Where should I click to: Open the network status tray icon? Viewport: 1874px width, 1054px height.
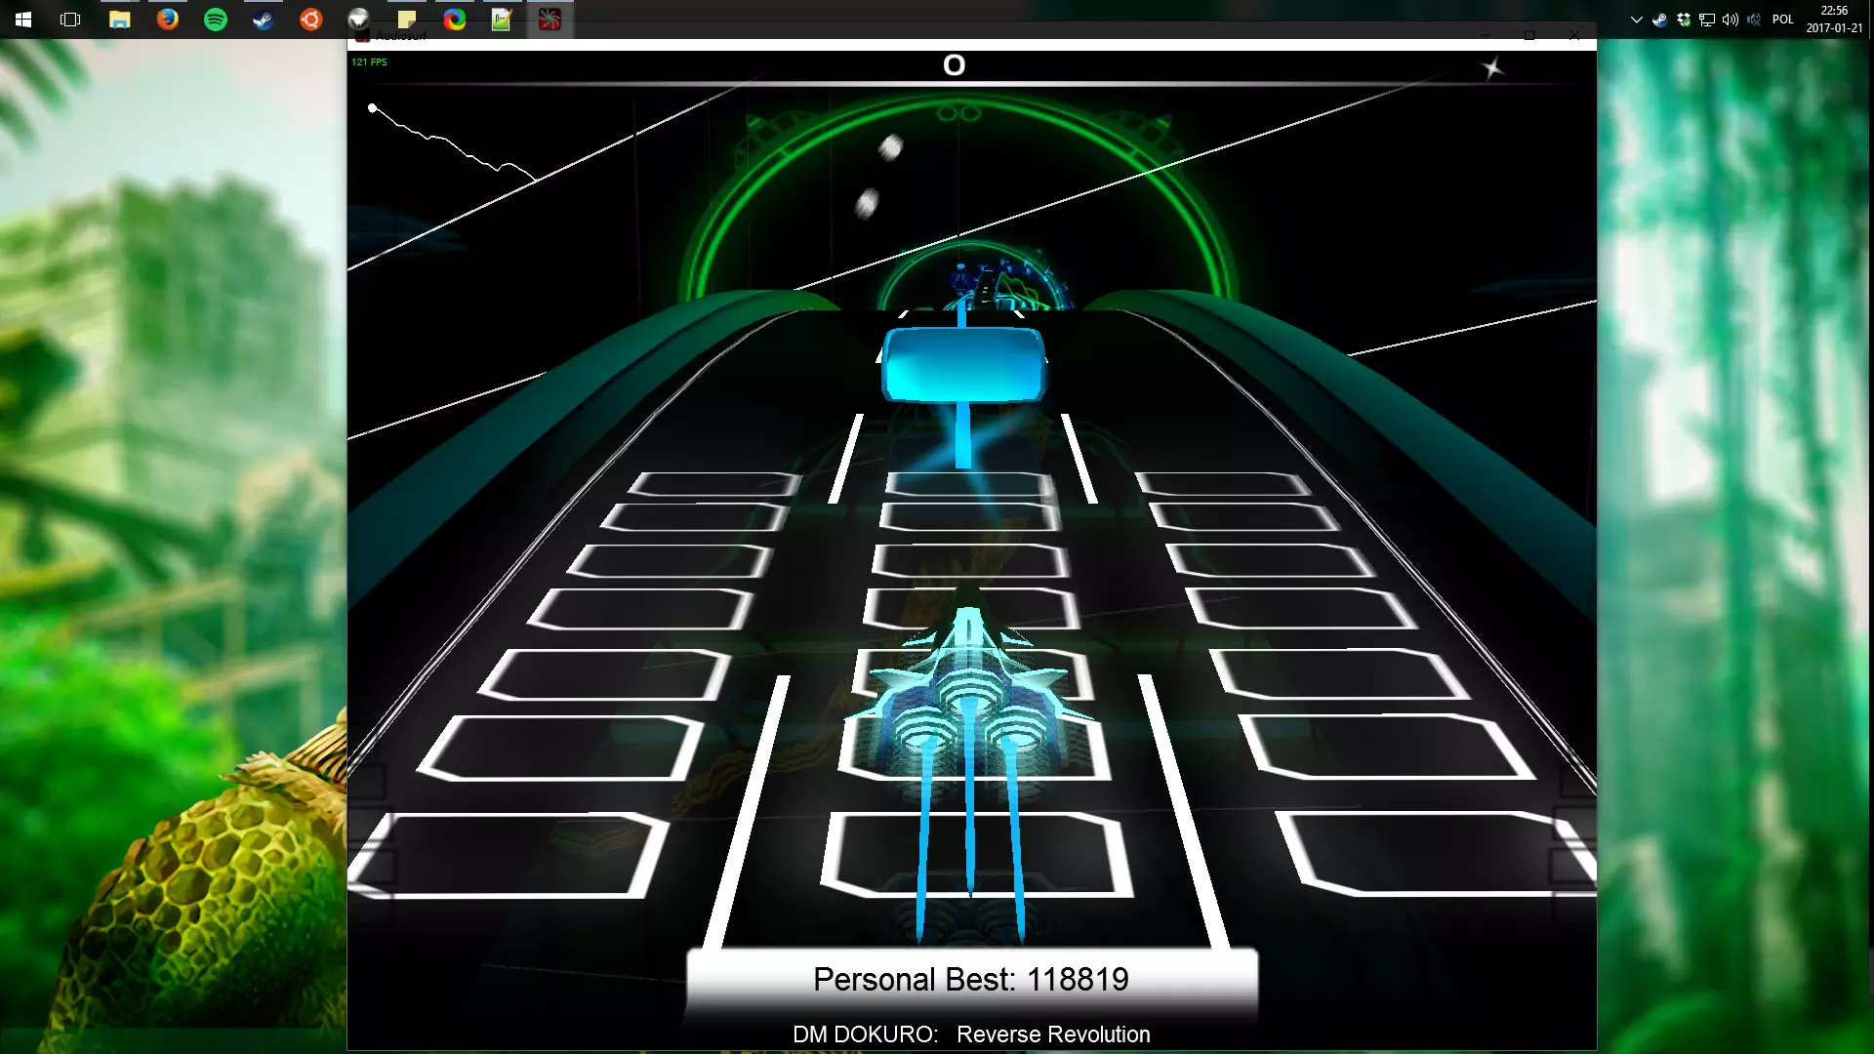(1707, 20)
